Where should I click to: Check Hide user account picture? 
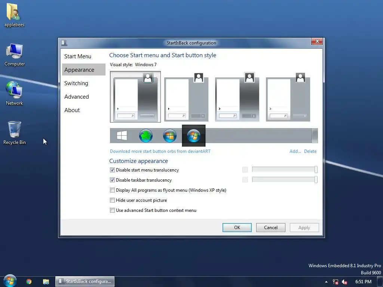coord(112,200)
